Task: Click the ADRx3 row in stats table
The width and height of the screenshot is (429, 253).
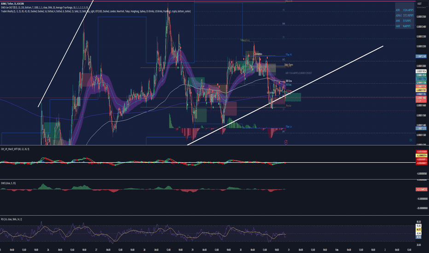Action: (405, 15)
